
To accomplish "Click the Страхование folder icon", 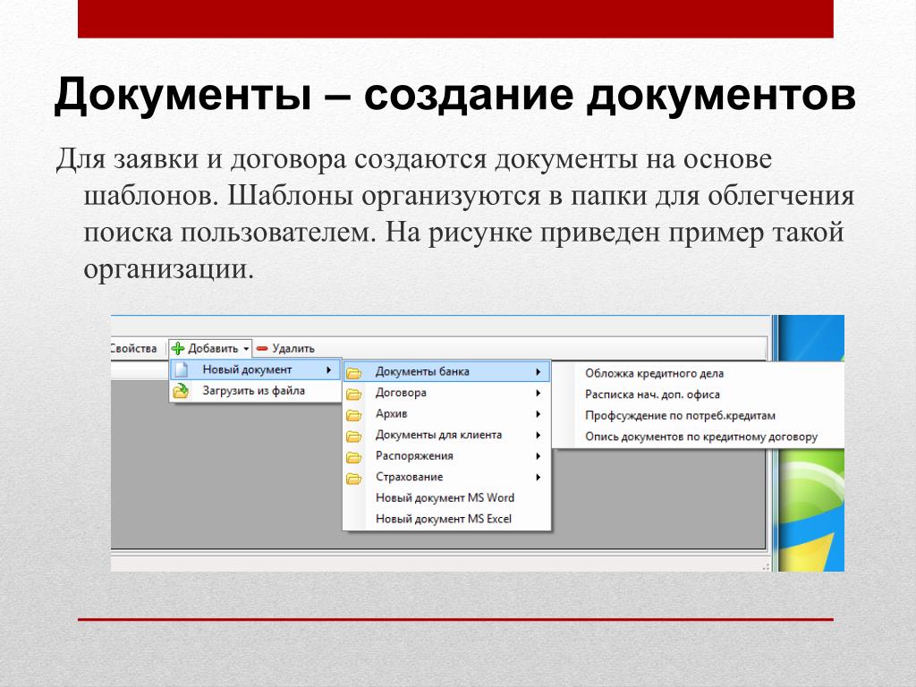I will [x=353, y=479].
